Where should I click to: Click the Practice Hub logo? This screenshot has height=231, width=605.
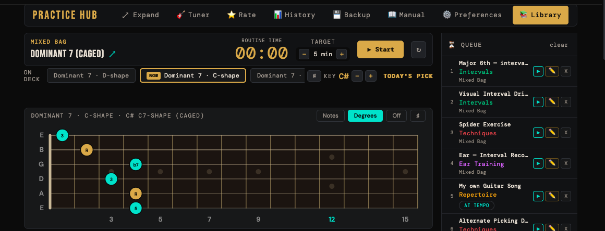(x=65, y=15)
